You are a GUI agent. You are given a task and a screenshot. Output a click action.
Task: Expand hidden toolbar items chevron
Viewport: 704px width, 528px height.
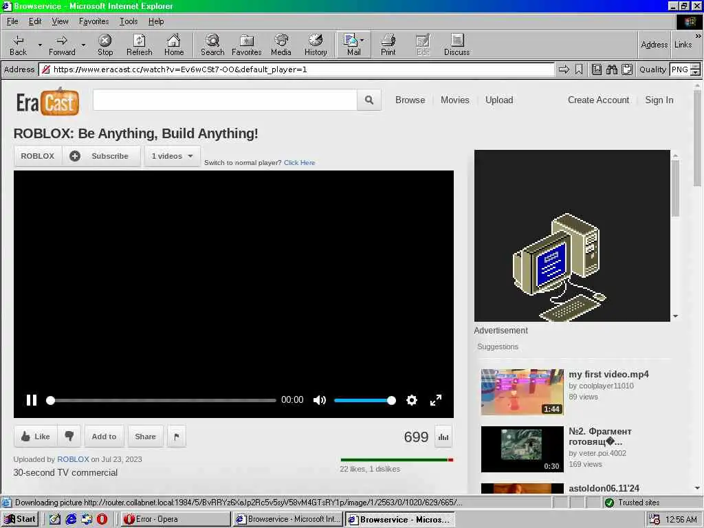(698, 36)
